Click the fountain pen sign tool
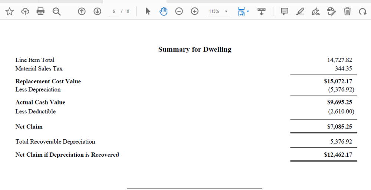The image size is (371, 190). coord(316,11)
